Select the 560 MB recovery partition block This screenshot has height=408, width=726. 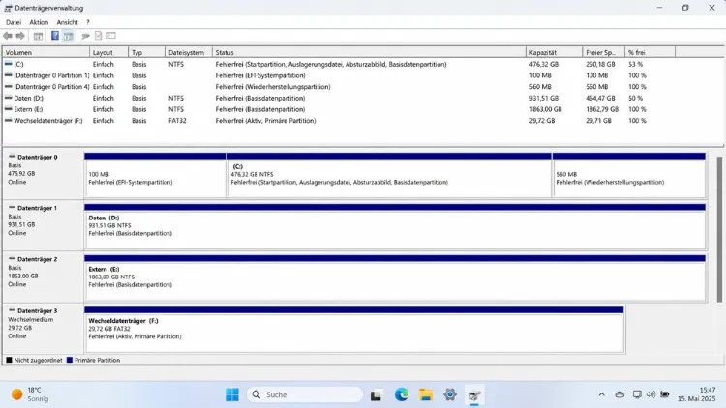[629, 175]
